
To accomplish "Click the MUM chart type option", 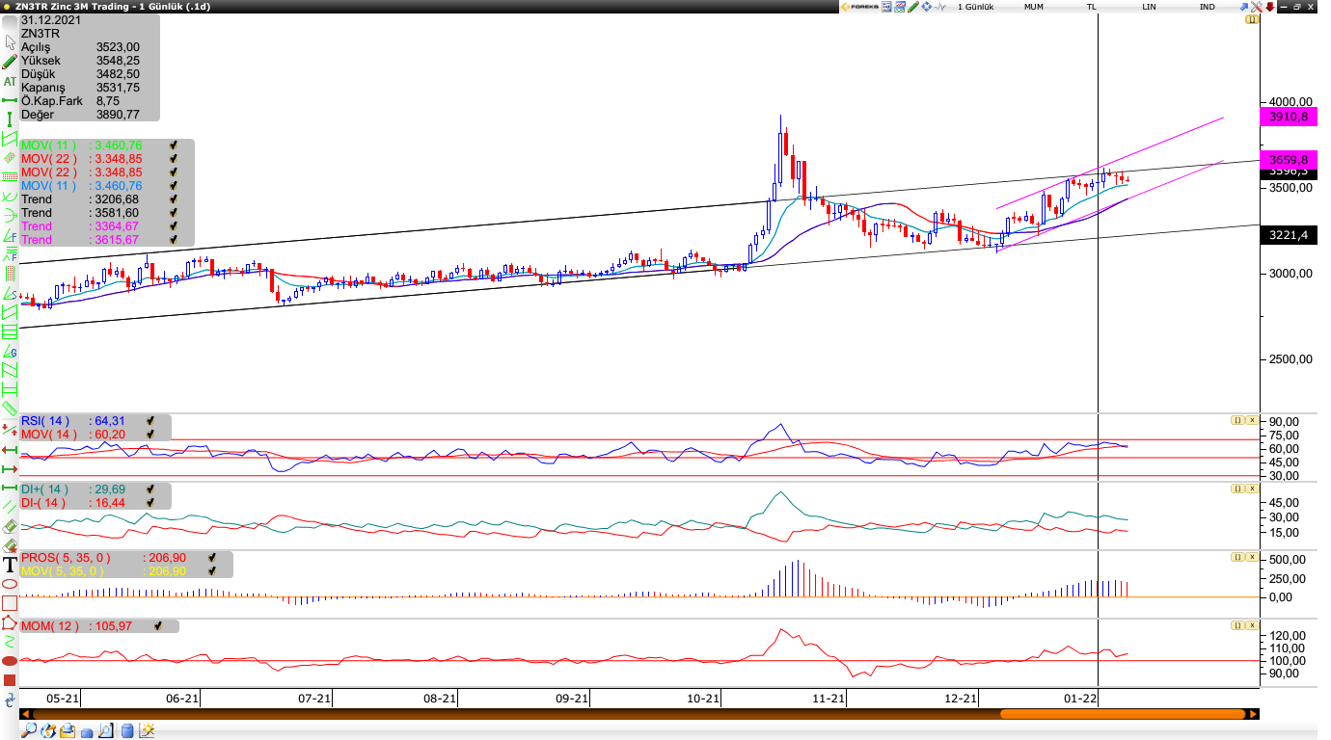I will [x=1034, y=7].
